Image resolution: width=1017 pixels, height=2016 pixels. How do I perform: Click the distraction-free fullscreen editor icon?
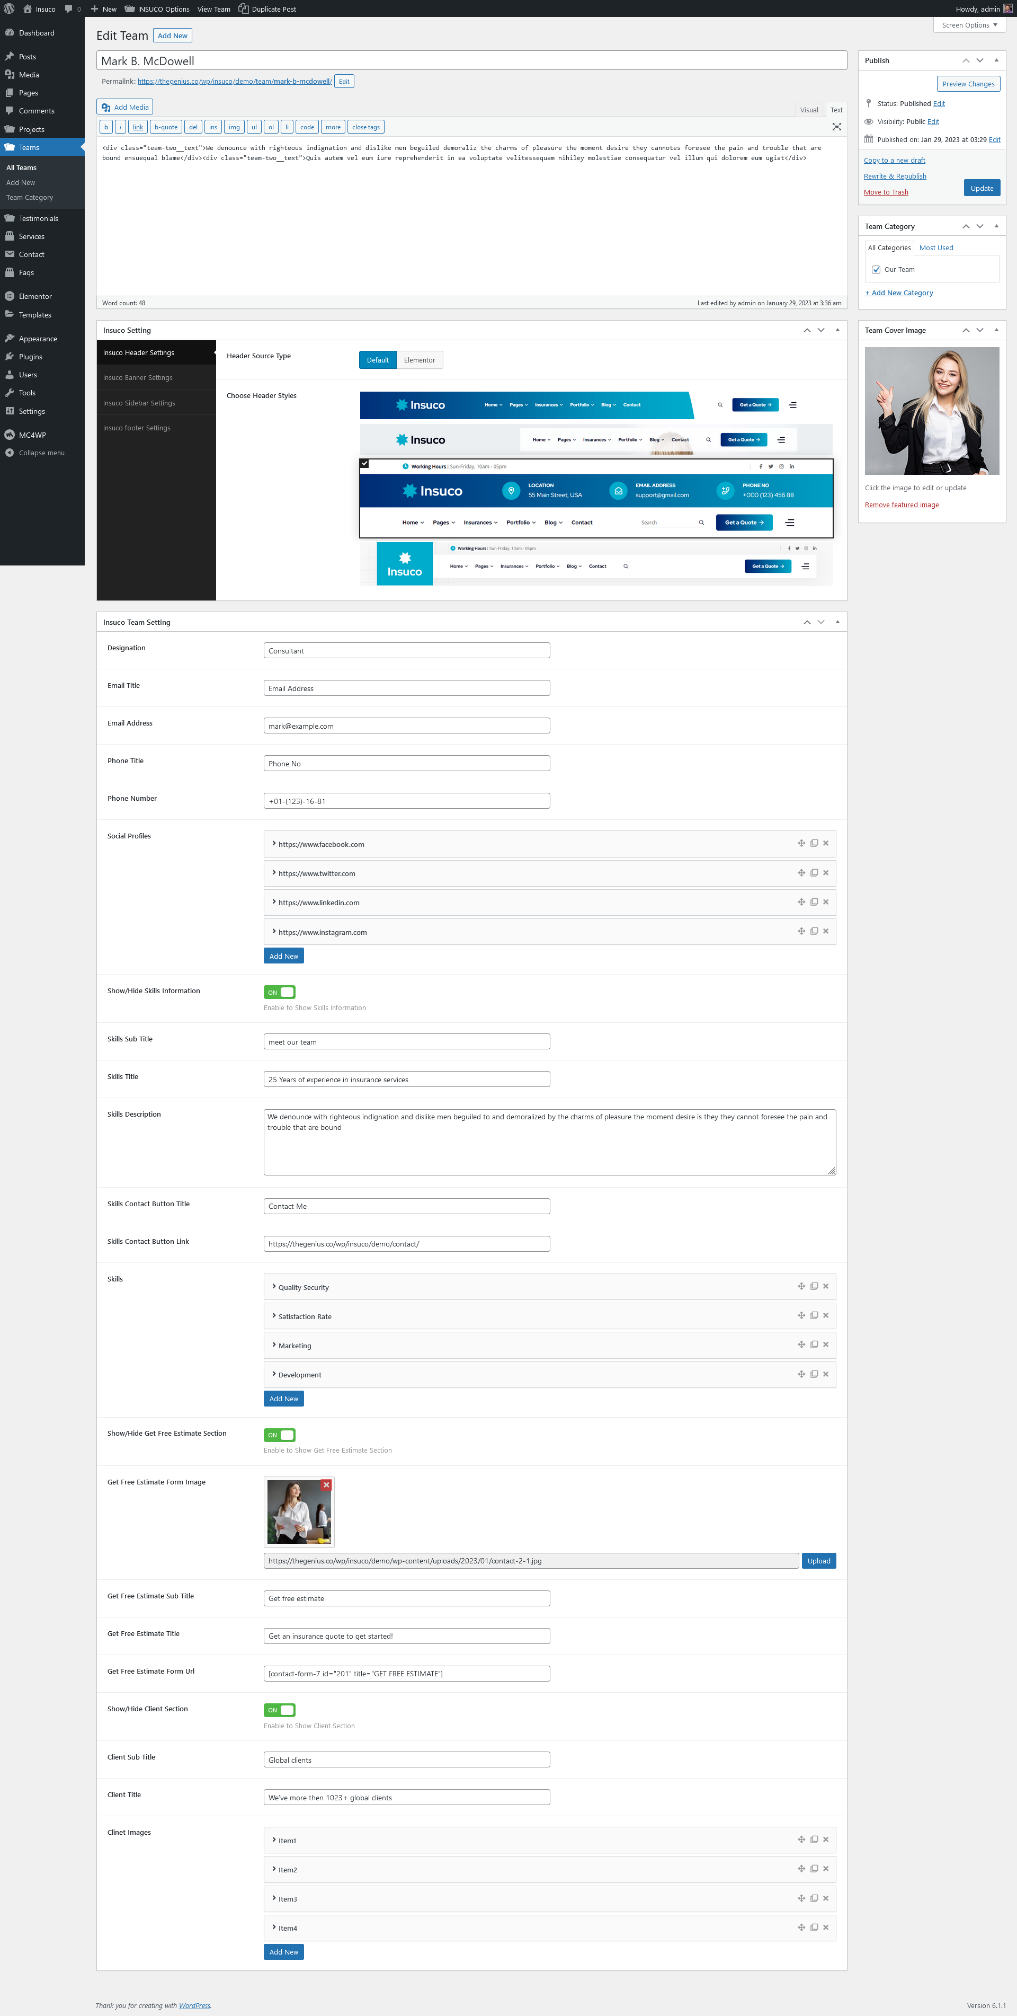coord(836,127)
